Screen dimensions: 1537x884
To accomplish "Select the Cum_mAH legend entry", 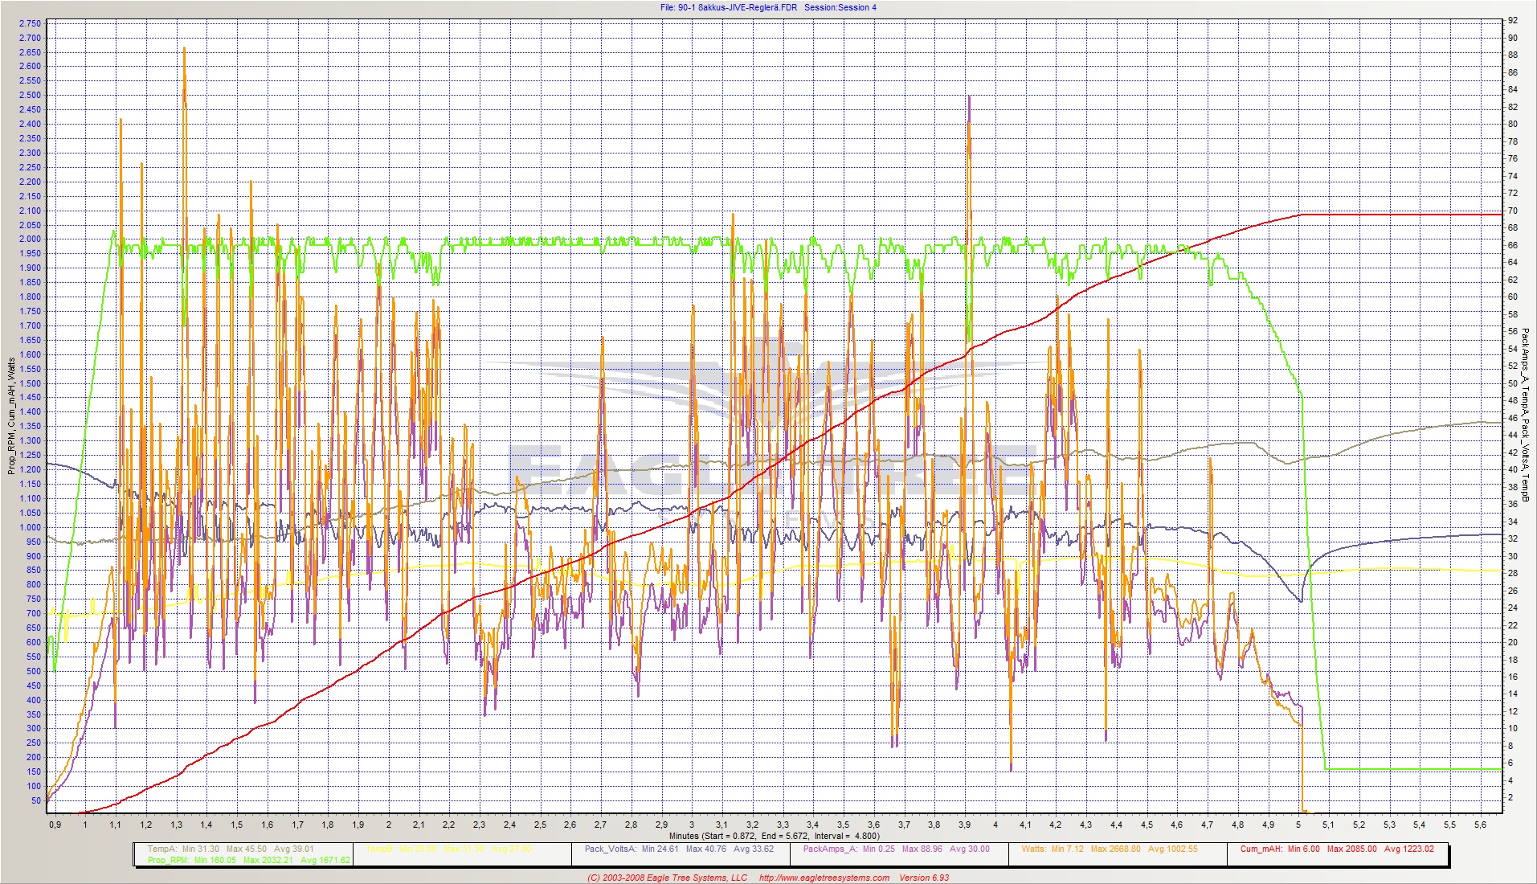I will click(x=1336, y=849).
